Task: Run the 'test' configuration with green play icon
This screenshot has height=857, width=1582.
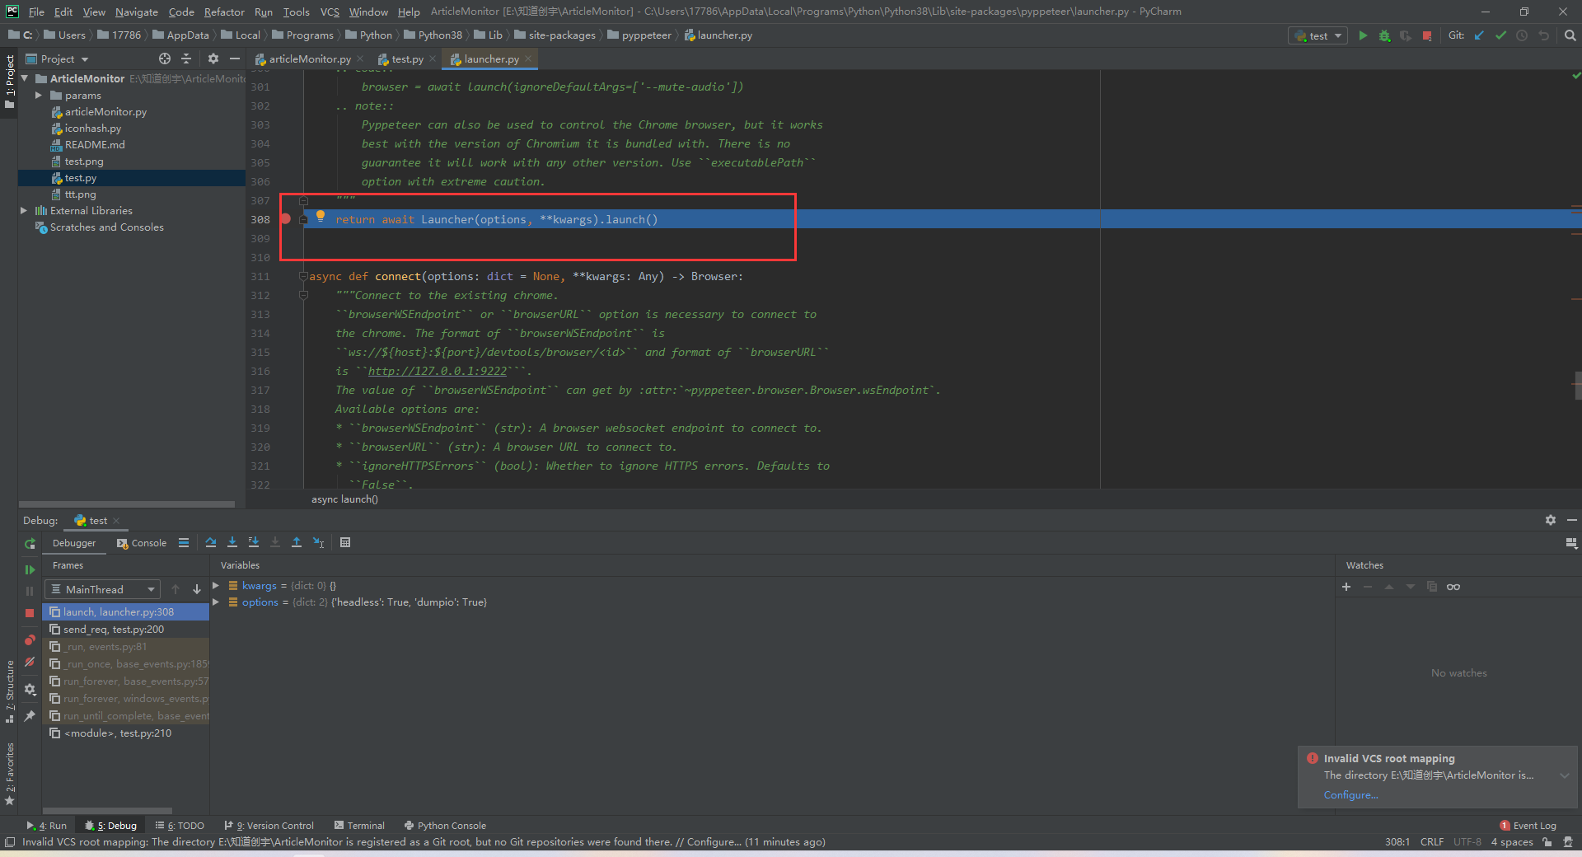Action: (x=1362, y=35)
